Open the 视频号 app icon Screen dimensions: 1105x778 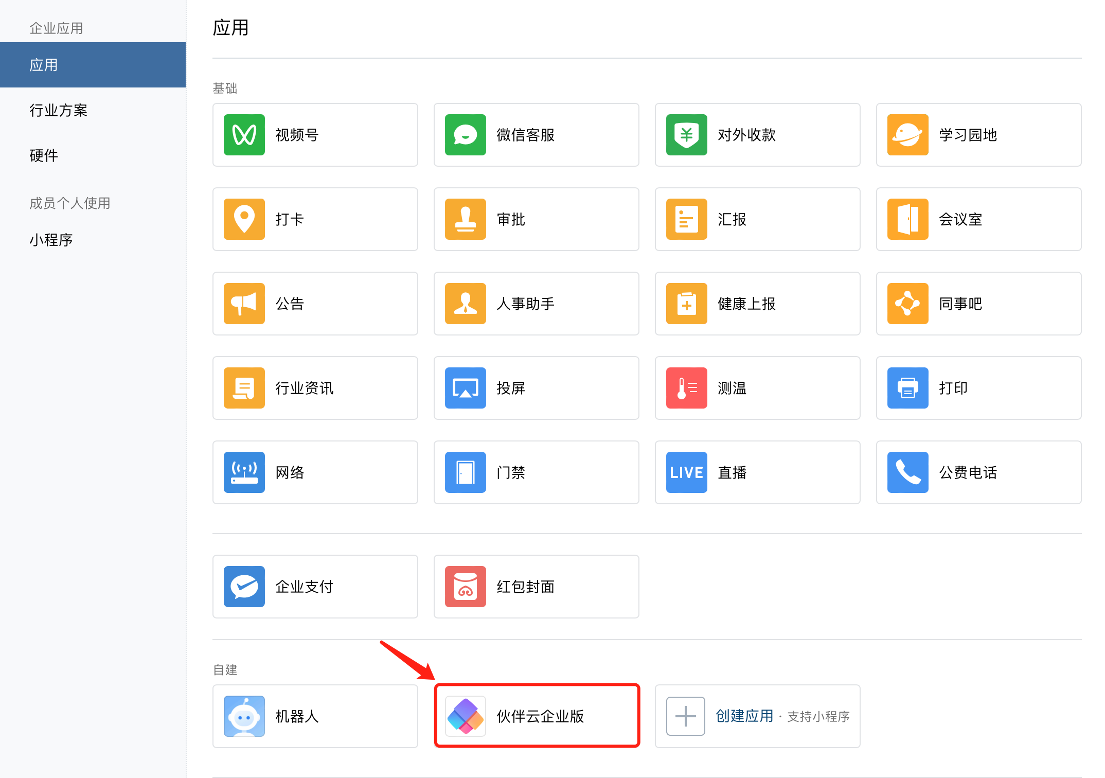pos(244,135)
